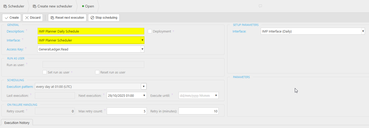Viewport: 369px width, 128px height.
Task: Click the Stop scheduling button
Action: pos(104,18)
